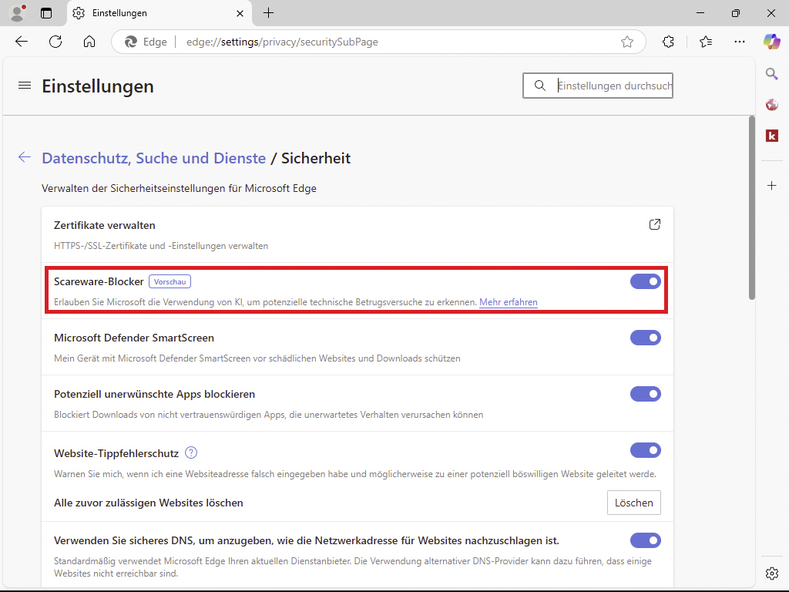
Task: Open sidebar settings gear icon
Action: pyautogui.click(x=772, y=573)
